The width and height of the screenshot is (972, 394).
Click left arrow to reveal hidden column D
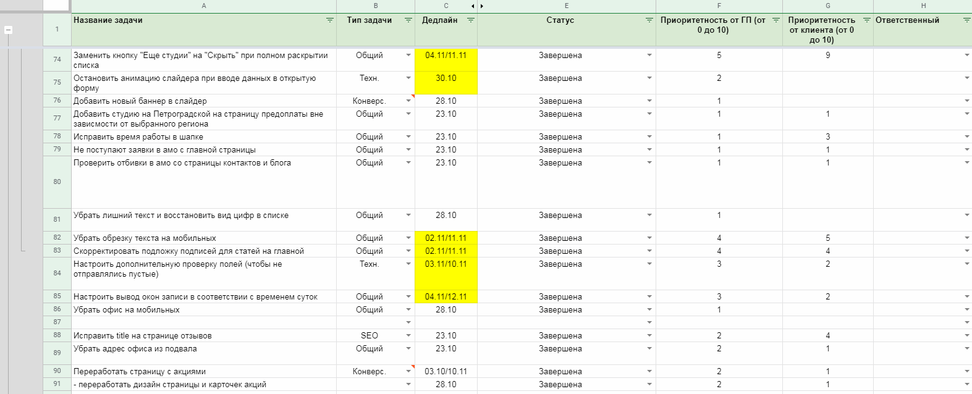point(473,6)
